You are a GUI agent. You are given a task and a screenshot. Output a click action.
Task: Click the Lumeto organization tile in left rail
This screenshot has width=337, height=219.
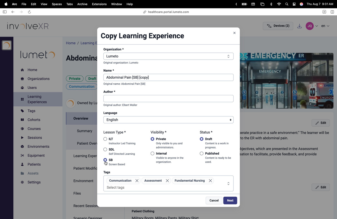click(x=7, y=45)
